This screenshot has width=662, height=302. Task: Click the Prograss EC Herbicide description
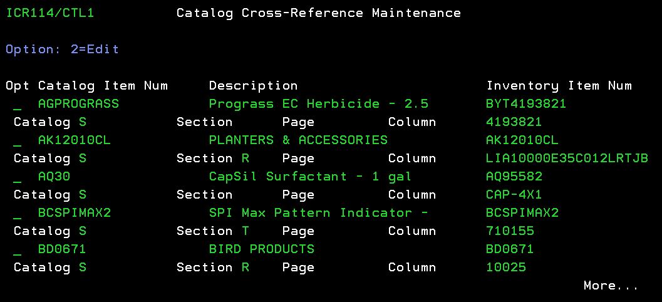(x=318, y=104)
